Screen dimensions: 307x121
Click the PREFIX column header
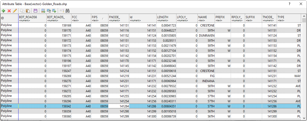pos(223,18)
